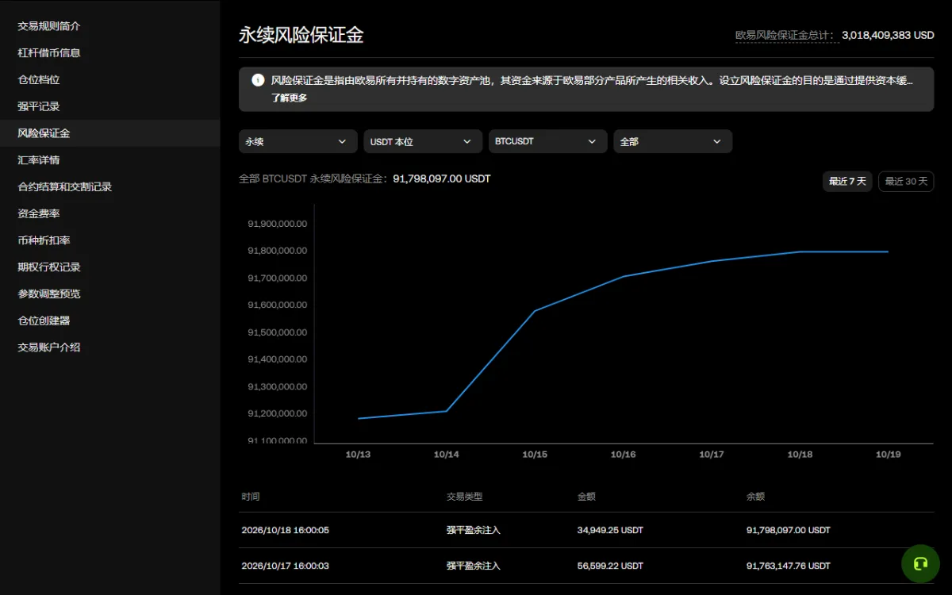Open 交易规则简介 in the sidebar

coord(49,26)
